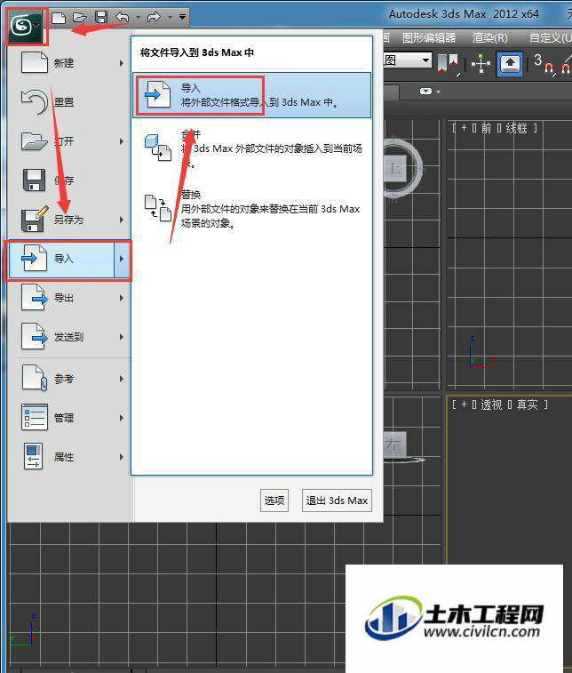Expand the 另存为 submenu arrow
This screenshot has height=673, width=572.
(x=122, y=220)
